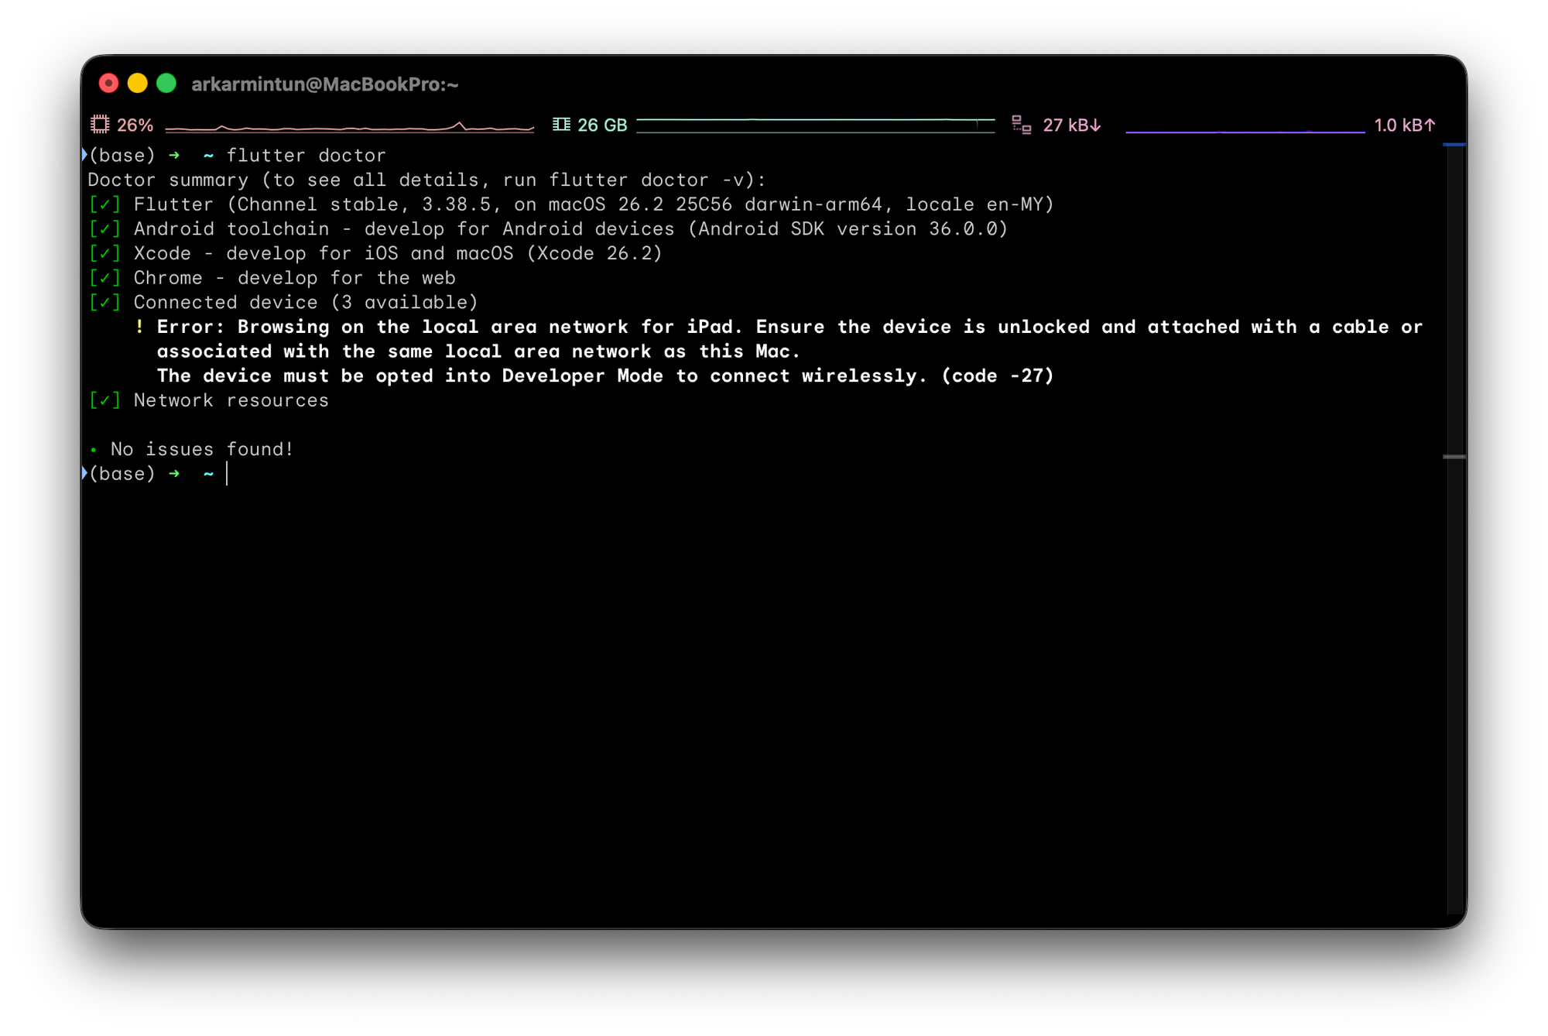This screenshot has height=1036, width=1548.
Task: Click the 26% CPU usage readout
Action: click(135, 125)
